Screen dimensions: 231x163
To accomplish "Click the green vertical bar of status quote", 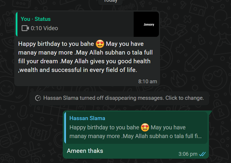I will coord(17,24).
